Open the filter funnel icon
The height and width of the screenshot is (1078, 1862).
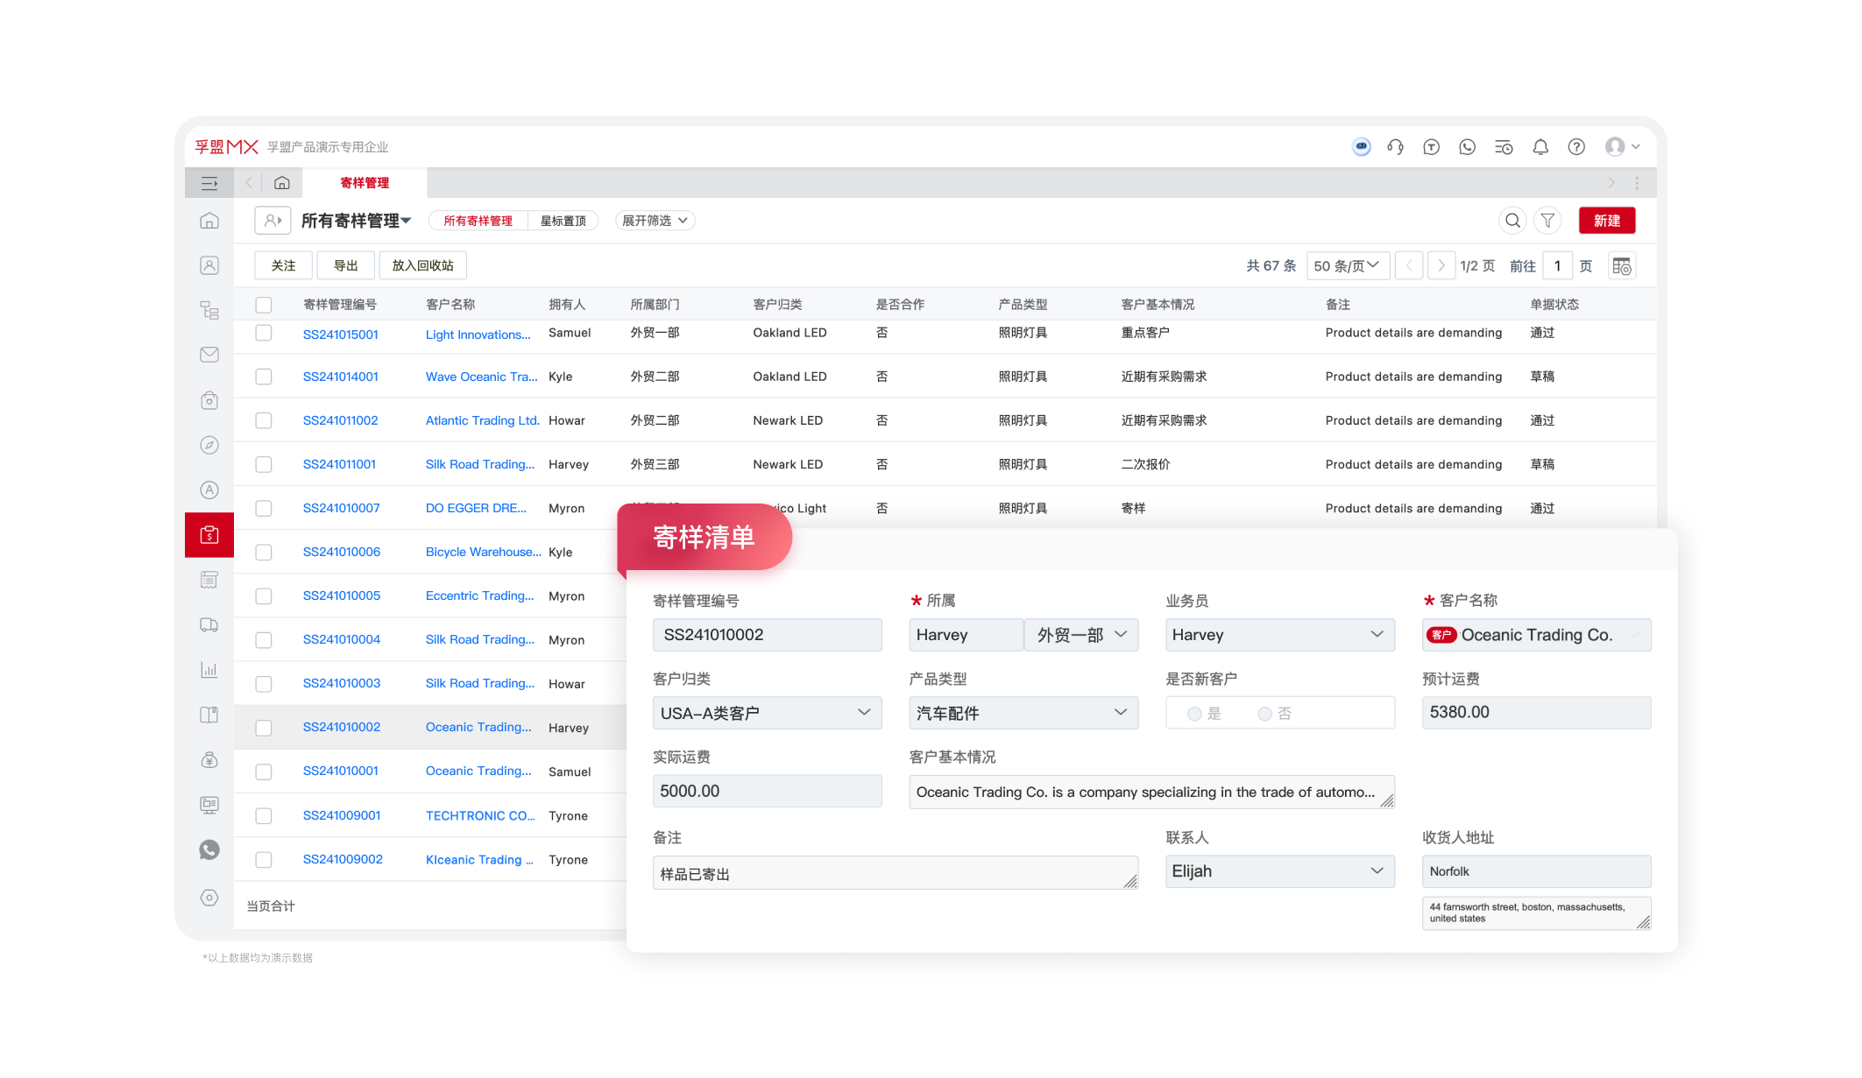[1548, 221]
